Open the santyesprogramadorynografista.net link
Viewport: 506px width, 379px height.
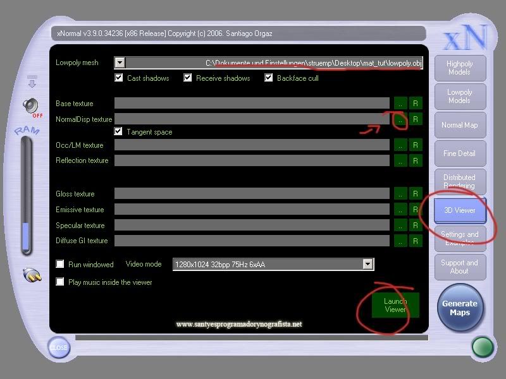tap(239, 324)
